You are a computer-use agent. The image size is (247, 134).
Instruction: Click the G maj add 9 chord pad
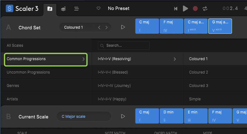(220, 26)
